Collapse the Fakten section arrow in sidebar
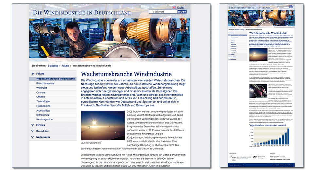Viewport: 314px width, 174px height. [33, 74]
